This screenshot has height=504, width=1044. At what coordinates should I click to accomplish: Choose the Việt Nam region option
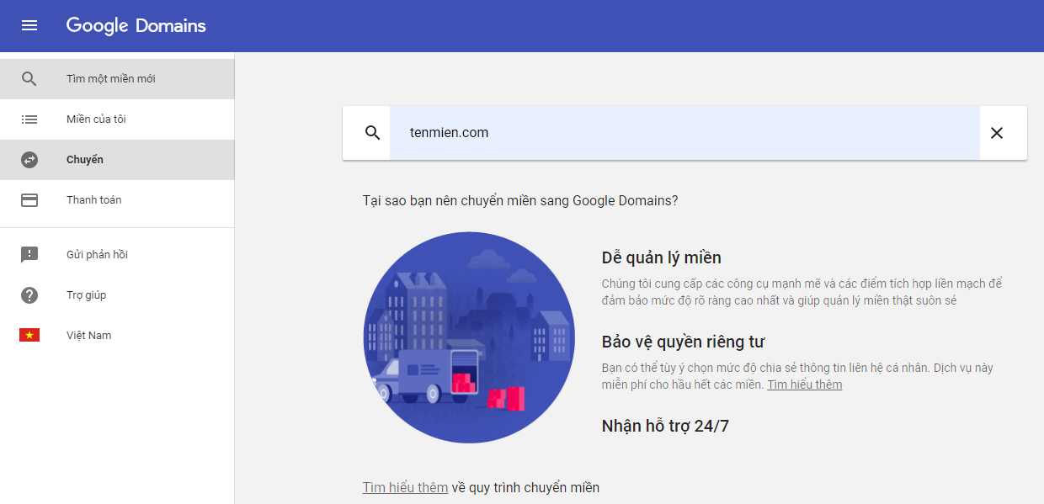pyautogui.click(x=117, y=336)
